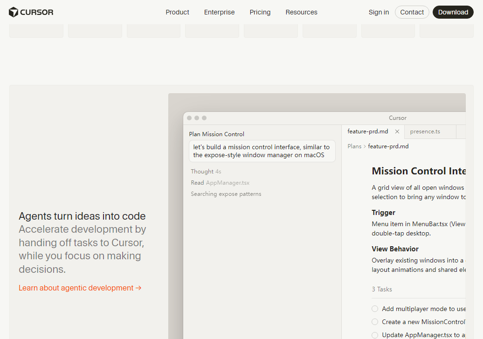This screenshot has width=483, height=339.
Task: Open the Enterprise menu
Action: pos(219,12)
